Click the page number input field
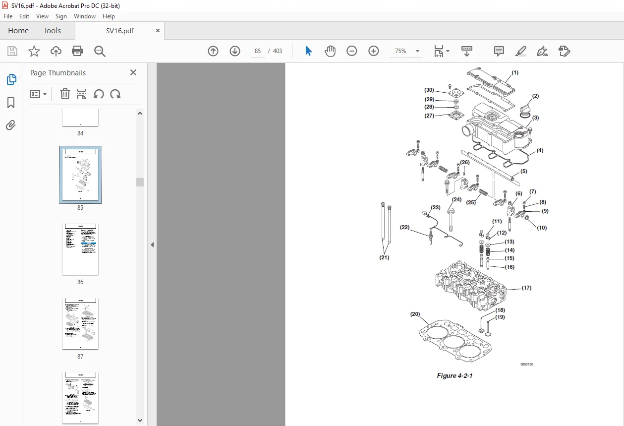624x426 pixels. coord(258,51)
